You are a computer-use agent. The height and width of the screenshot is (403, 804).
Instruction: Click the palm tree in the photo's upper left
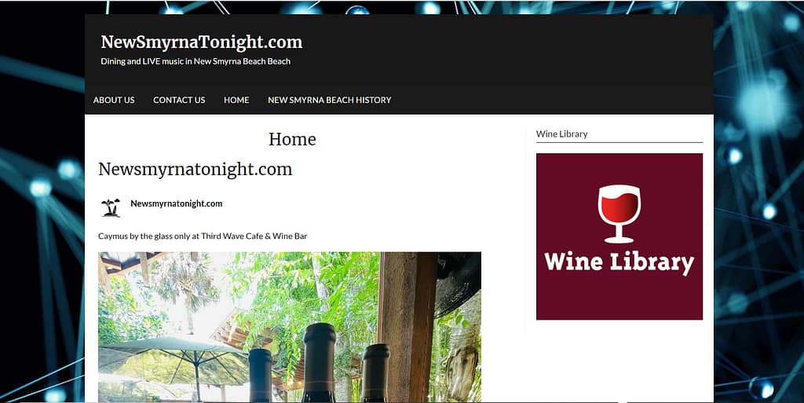click(185, 287)
